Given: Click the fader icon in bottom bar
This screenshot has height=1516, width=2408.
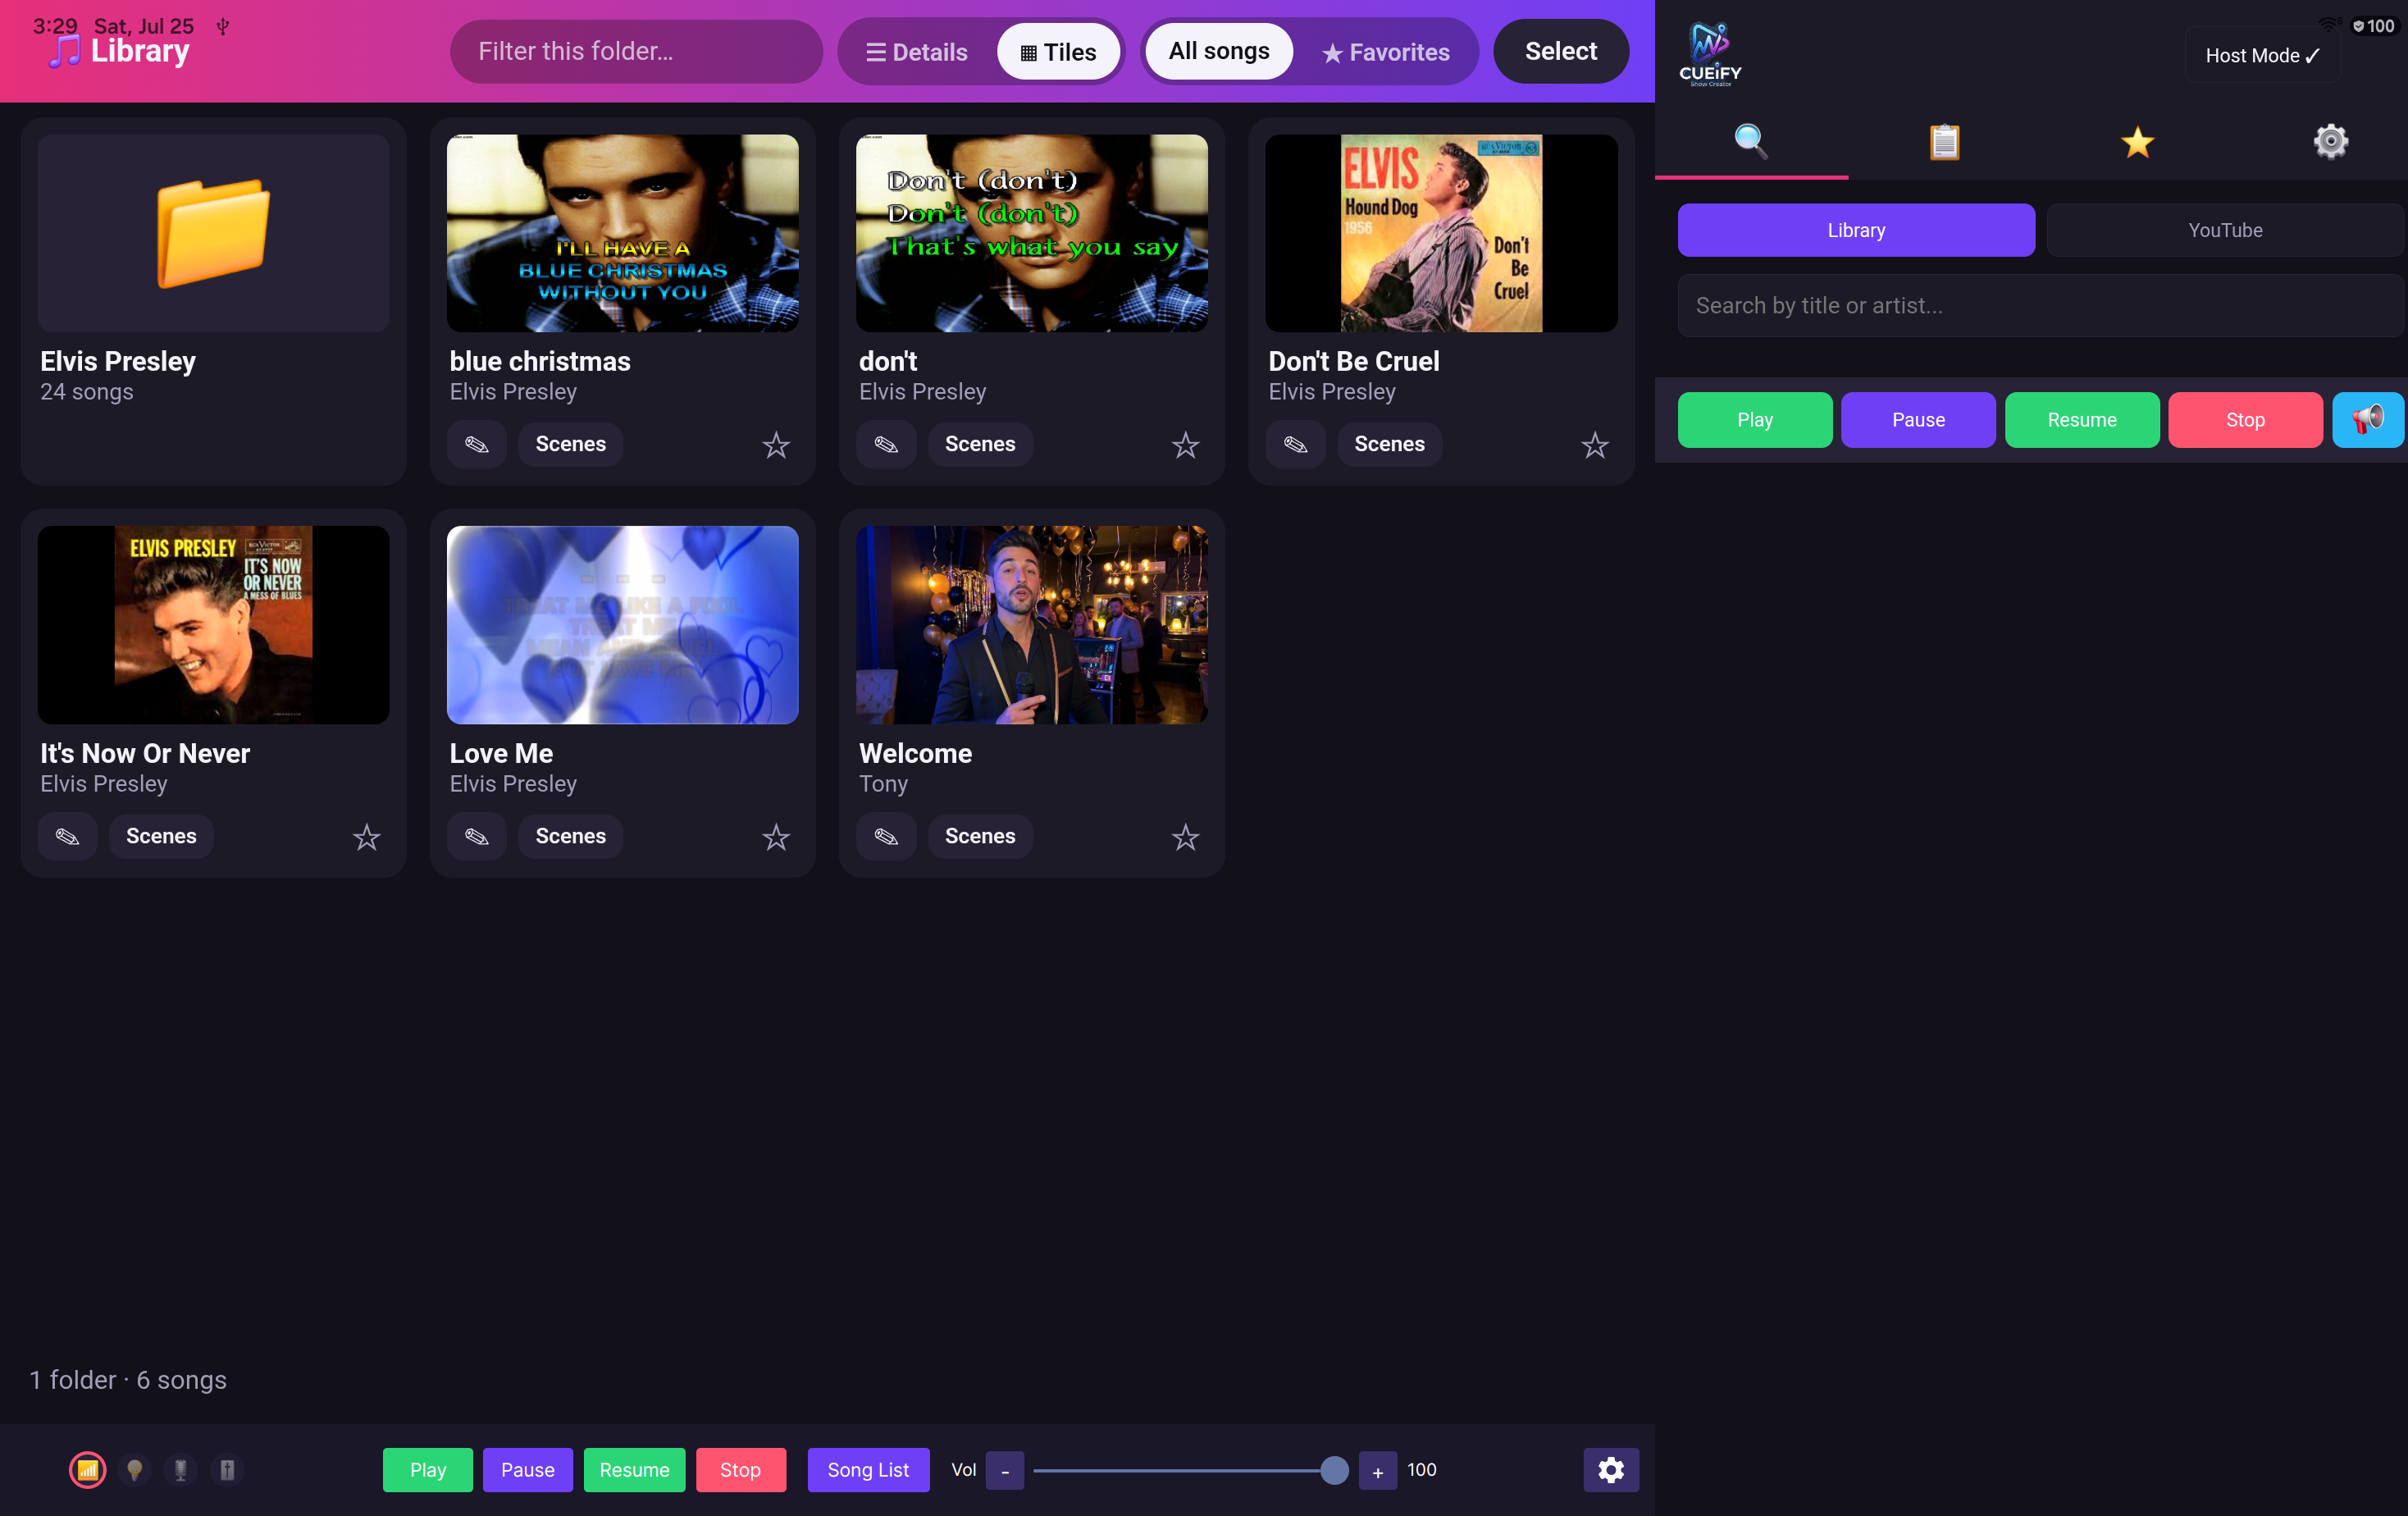Looking at the screenshot, I should pyautogui.click(x=227, y=1469).
